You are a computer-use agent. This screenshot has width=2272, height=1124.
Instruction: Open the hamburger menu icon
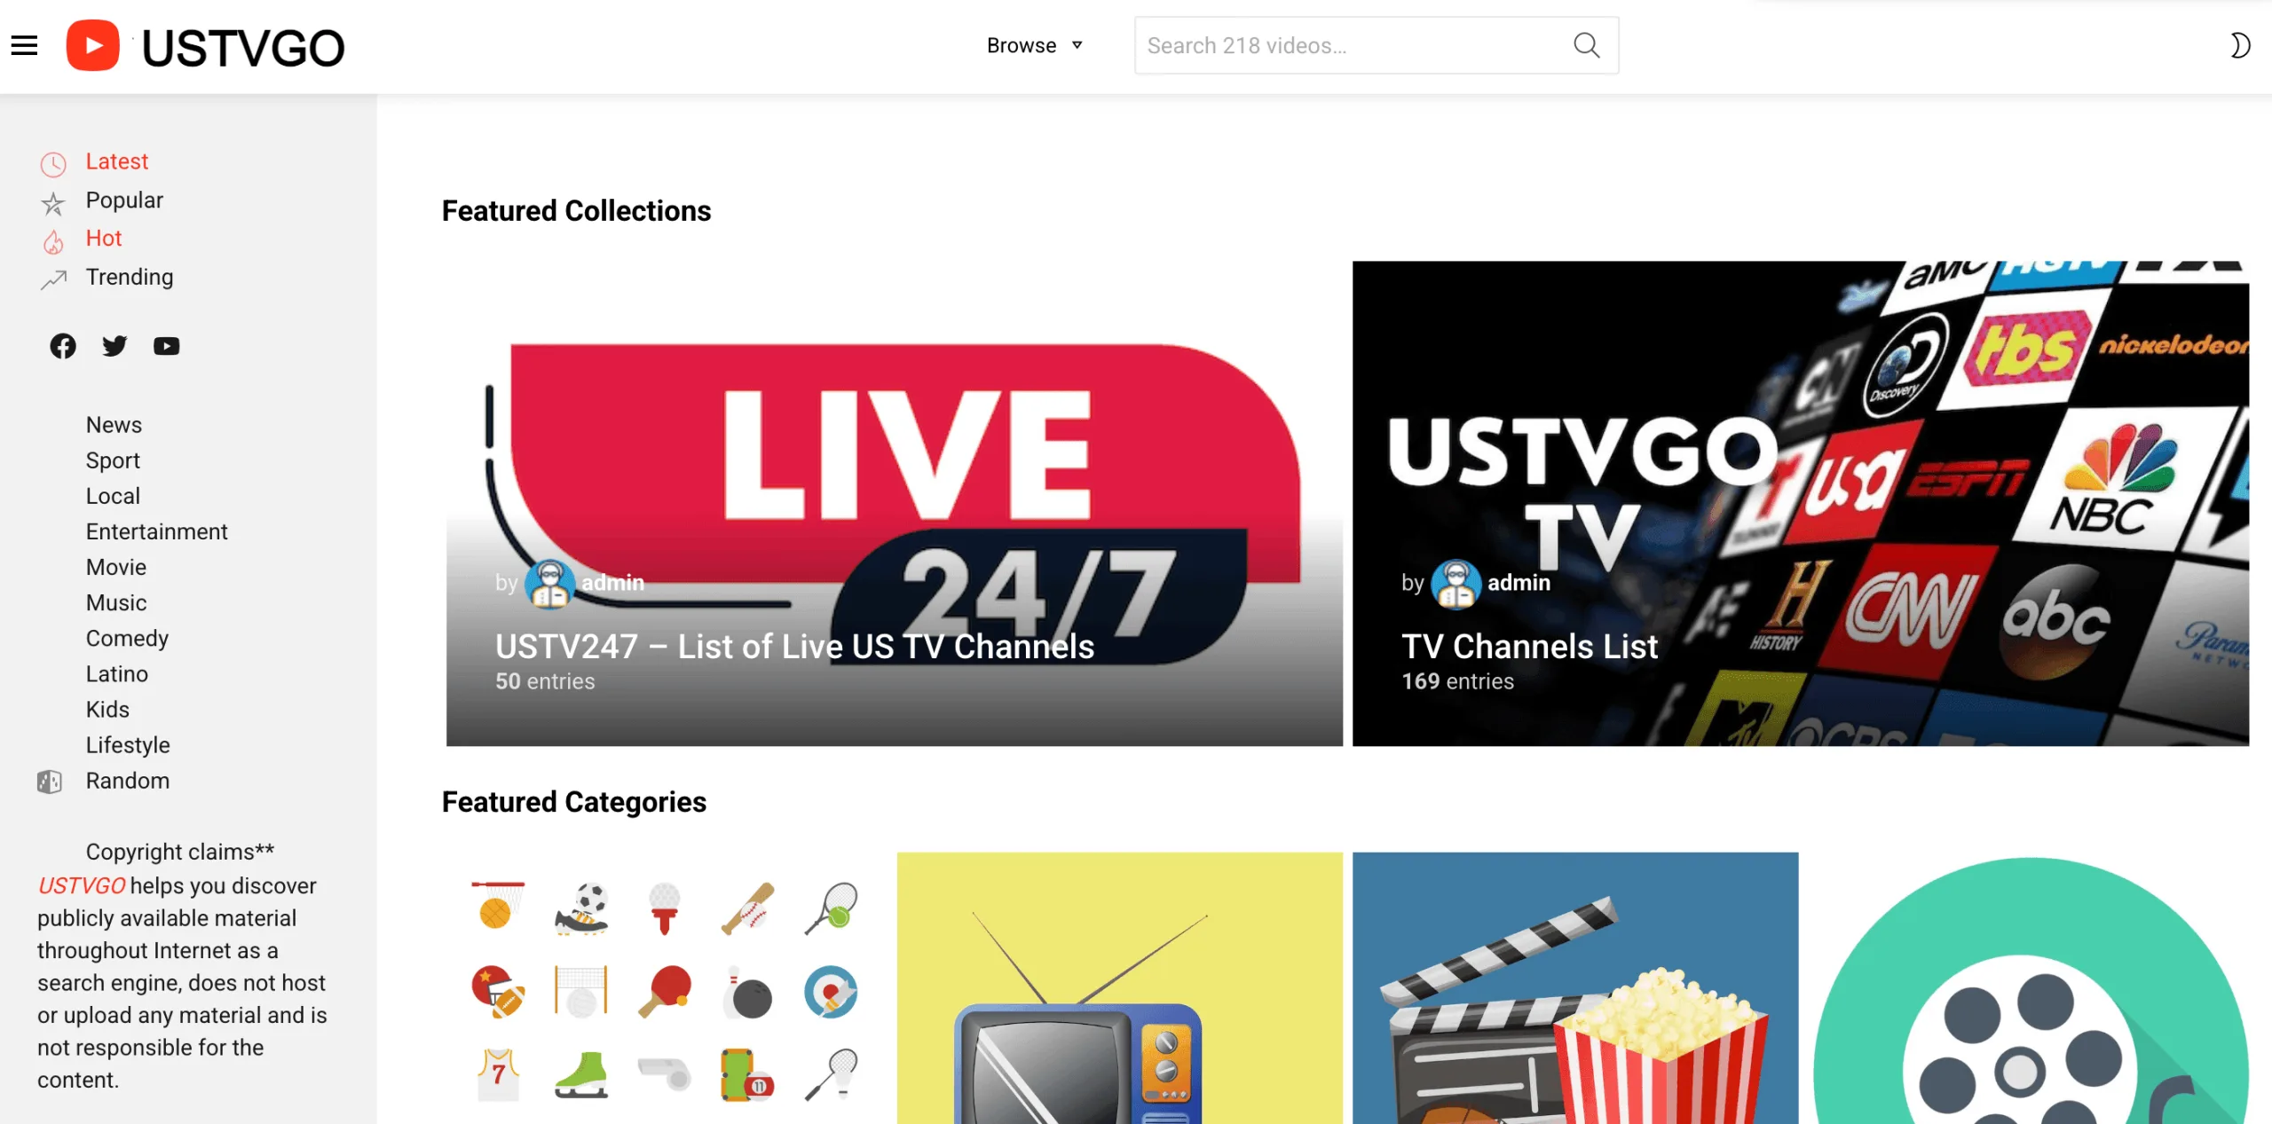pyautogui.click(x=24, y=45)
